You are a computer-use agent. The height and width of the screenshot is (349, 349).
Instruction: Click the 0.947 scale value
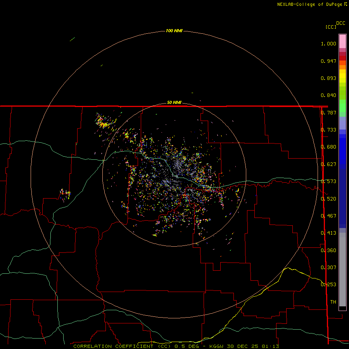point(328,61)
